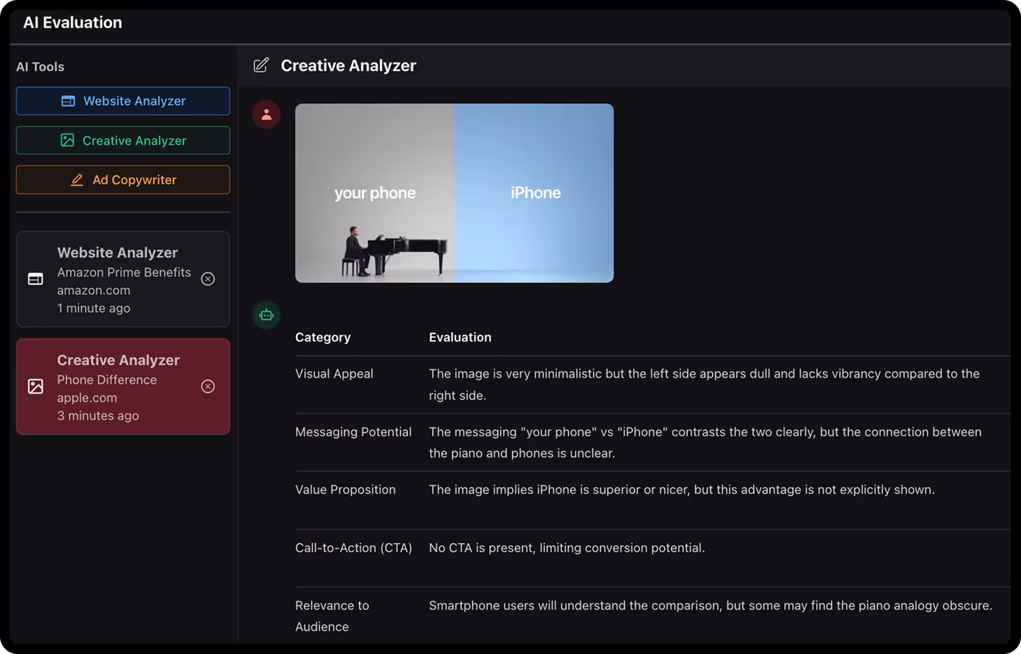Click the Creative Analyzer page heading
Screen dimensions: 1021x654
tap(348, 65)
